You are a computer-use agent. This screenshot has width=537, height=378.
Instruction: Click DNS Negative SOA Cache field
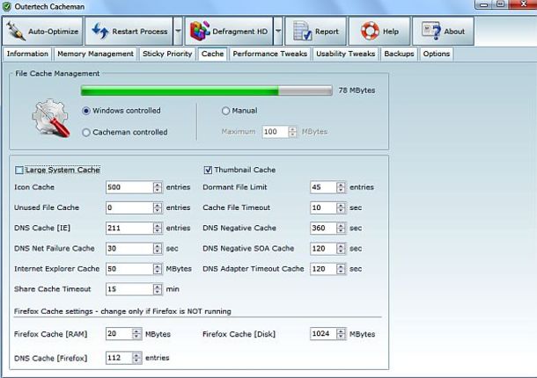(x=323, y=249)
